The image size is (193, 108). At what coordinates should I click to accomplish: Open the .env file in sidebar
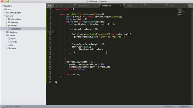pos(11,45)
